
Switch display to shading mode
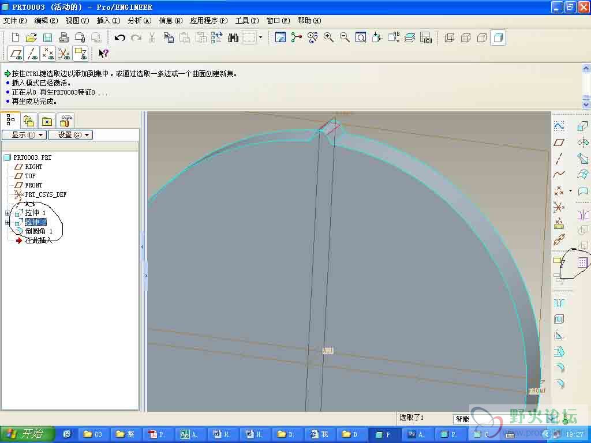tap(498, 37)
